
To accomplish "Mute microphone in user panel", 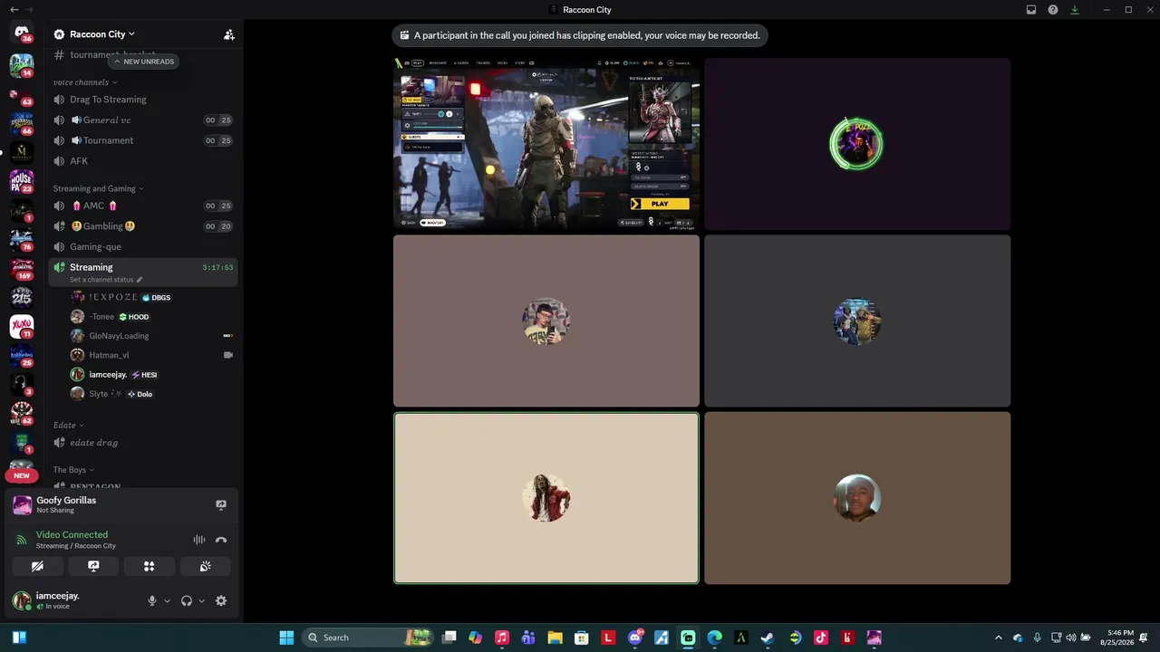I will pyautogui.click(x=152, y=600).
